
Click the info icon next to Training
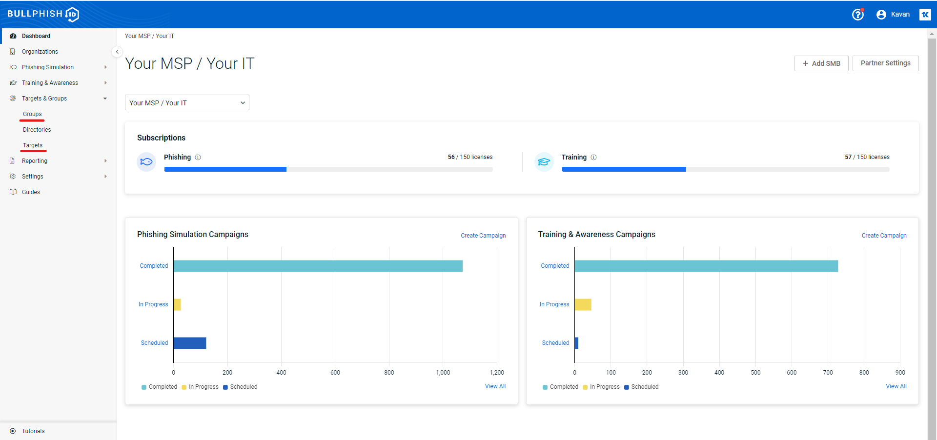point(594,157)
